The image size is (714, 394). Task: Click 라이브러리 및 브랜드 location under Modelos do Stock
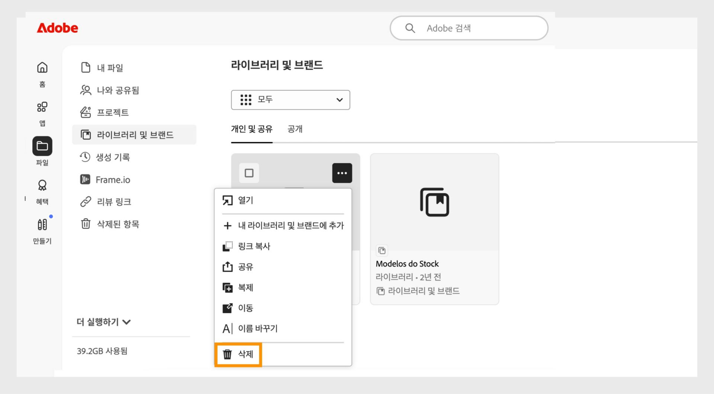418,291
